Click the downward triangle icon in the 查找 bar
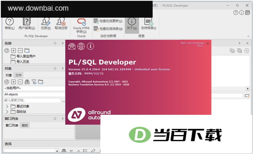Image resolution: width=253 pixels, height=154 pixels. [71, 151]
